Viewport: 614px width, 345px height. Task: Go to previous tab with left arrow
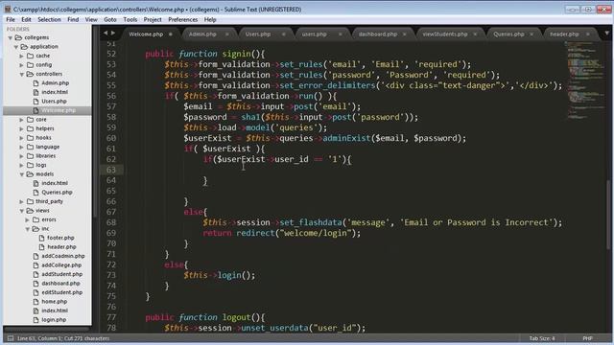click(106, 34)
